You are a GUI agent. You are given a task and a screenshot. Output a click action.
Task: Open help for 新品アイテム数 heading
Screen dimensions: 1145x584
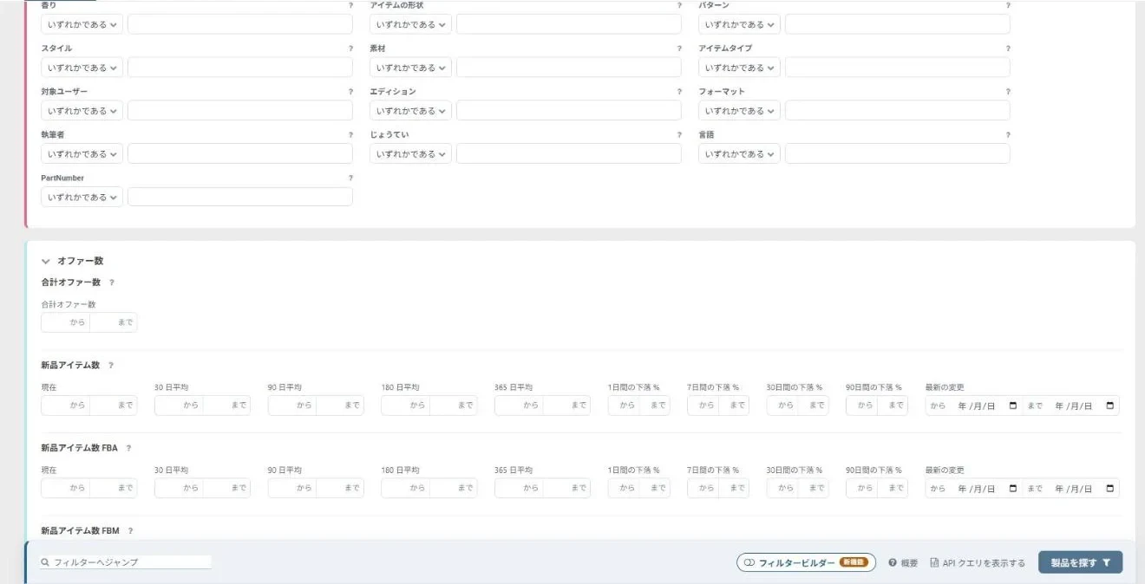(x=111, y=366)
